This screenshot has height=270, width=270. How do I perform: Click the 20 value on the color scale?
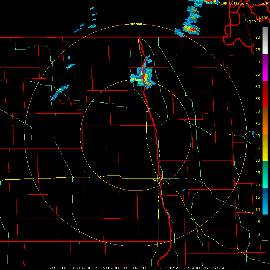(x=258, y=185)
